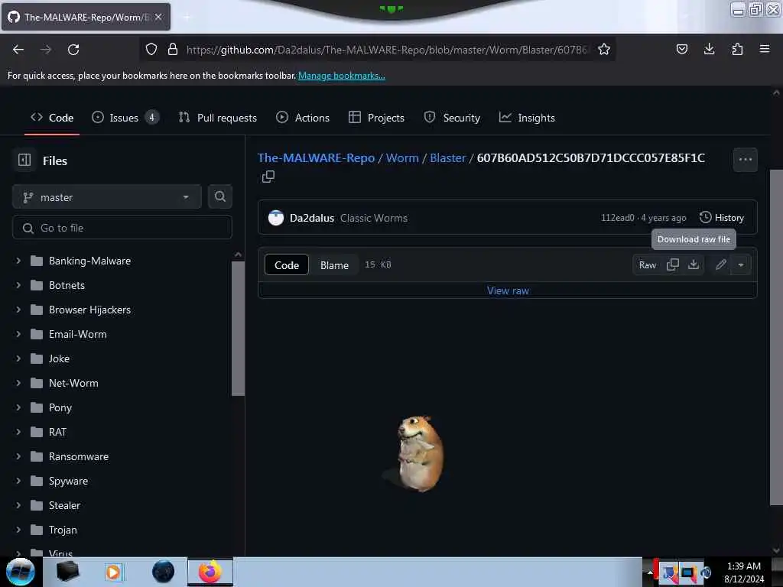Image resolution: width=783 pixels, height=587 pixels.
Task: Go to Worm breadcrumb folder
Action: (402, 157)
